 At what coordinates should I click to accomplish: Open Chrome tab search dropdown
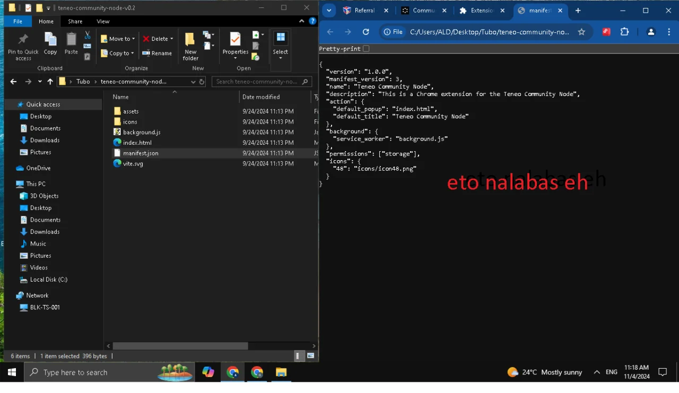pyautogui.click(x=329, y=11)
